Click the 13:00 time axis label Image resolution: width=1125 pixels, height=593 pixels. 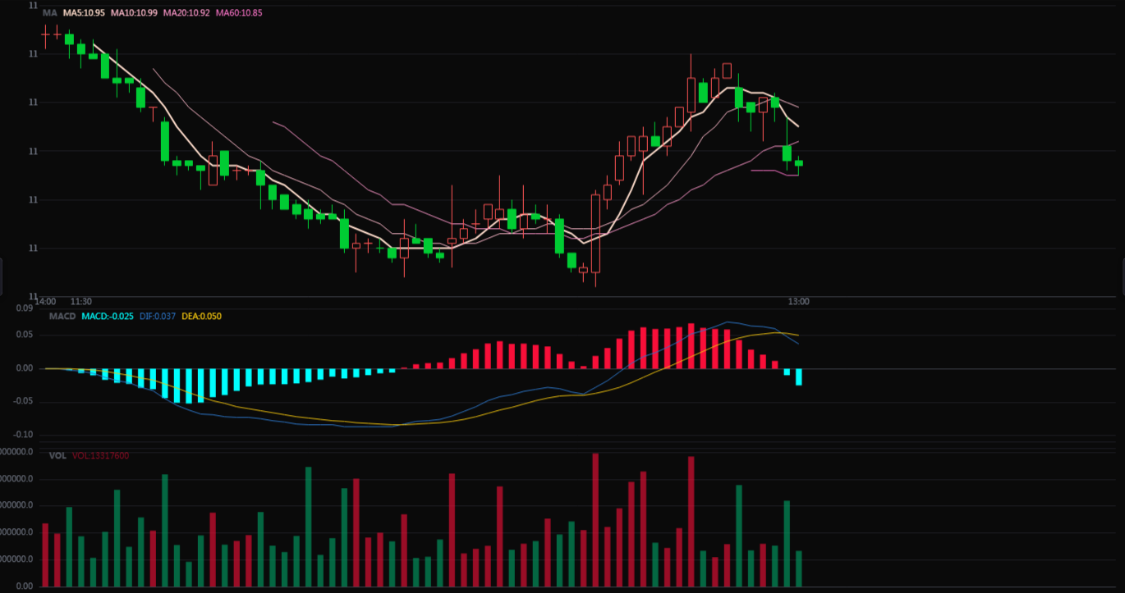[x=799, y=302]
